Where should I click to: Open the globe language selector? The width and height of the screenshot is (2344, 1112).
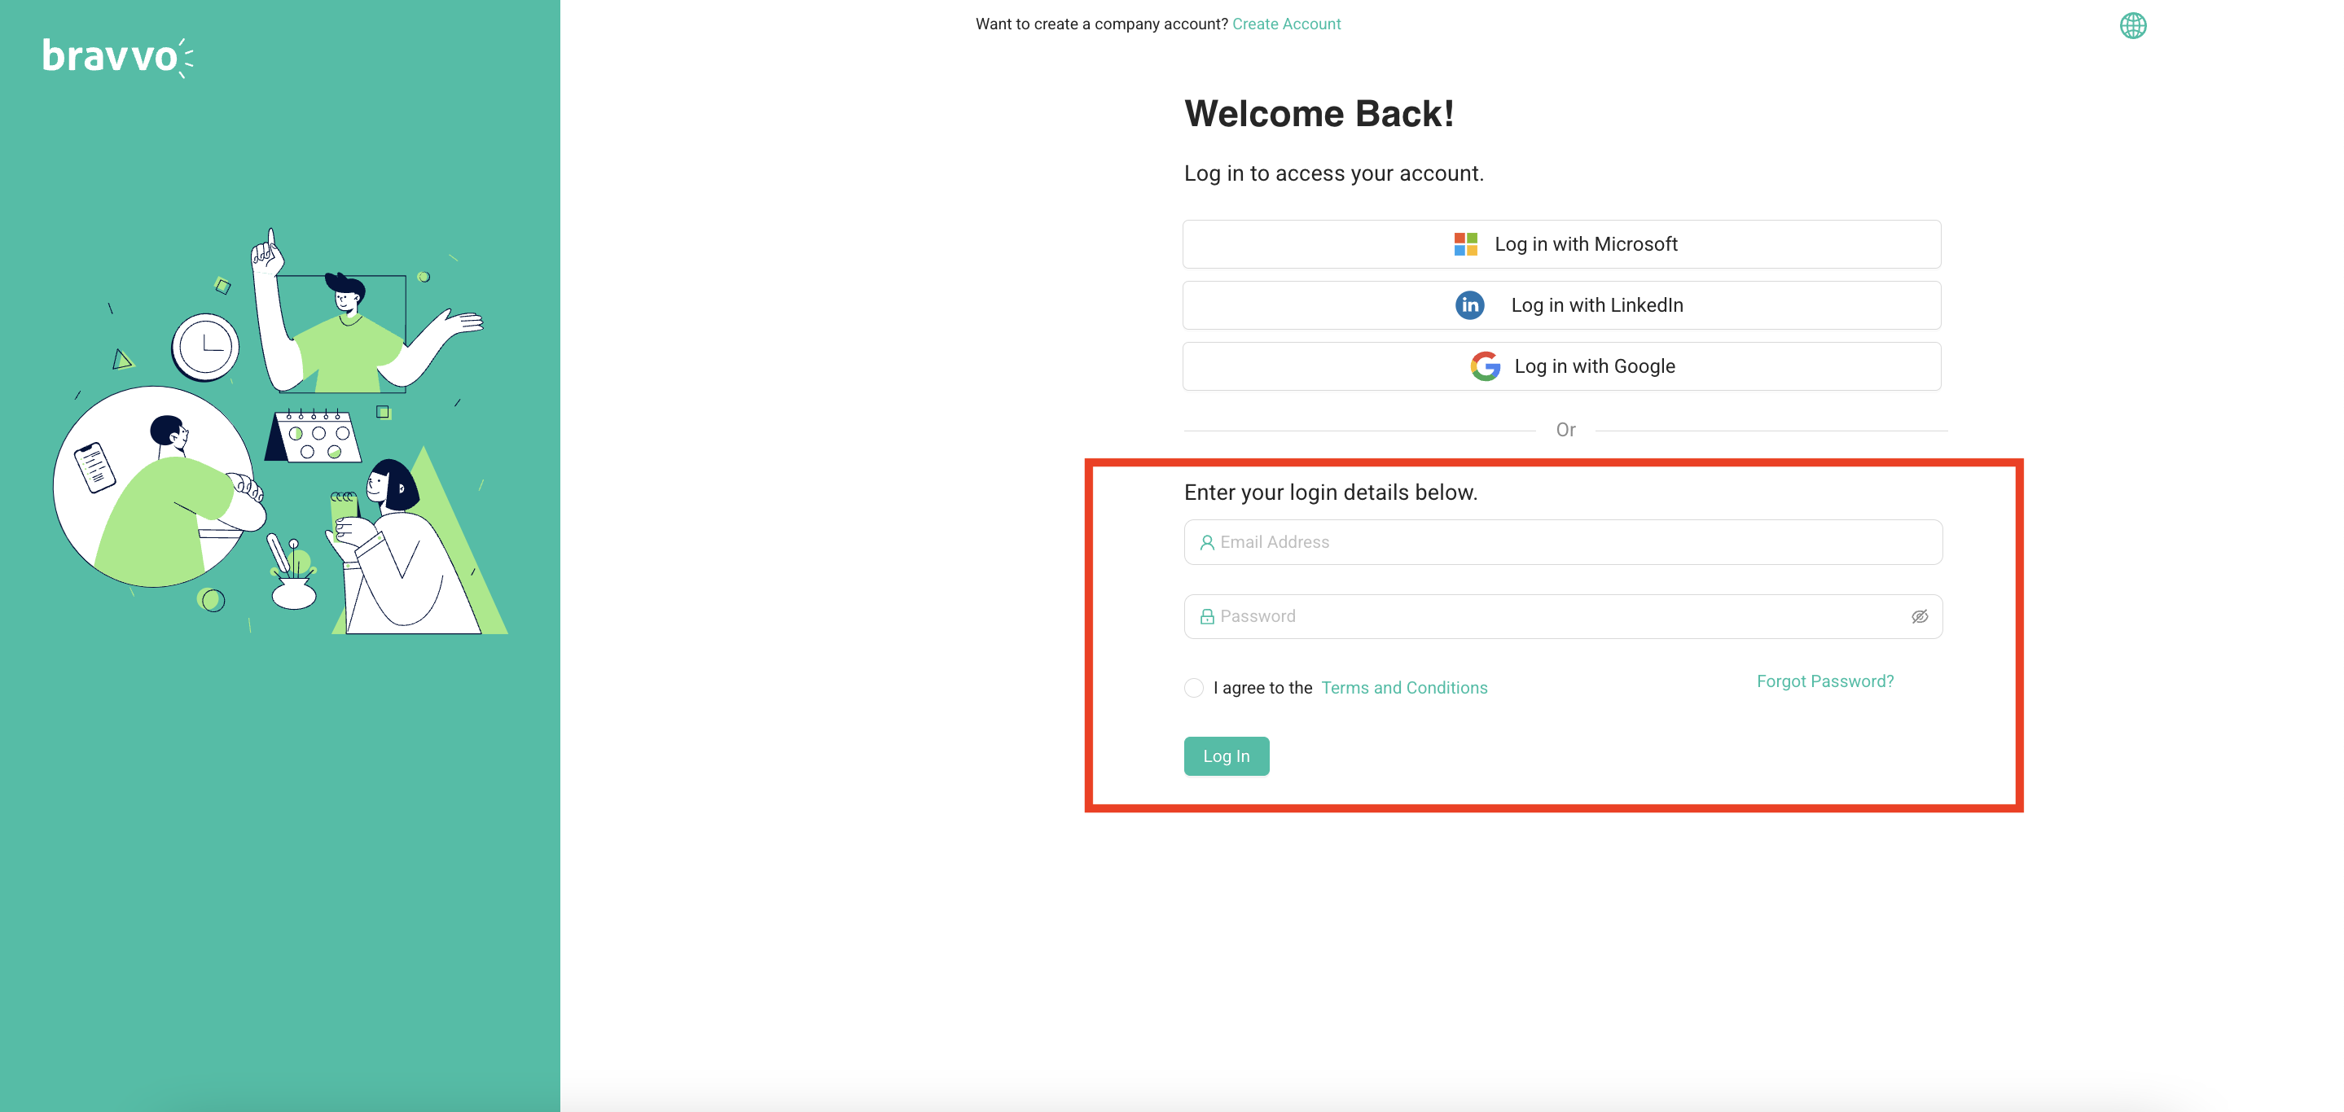click(x=2132, y=25)
